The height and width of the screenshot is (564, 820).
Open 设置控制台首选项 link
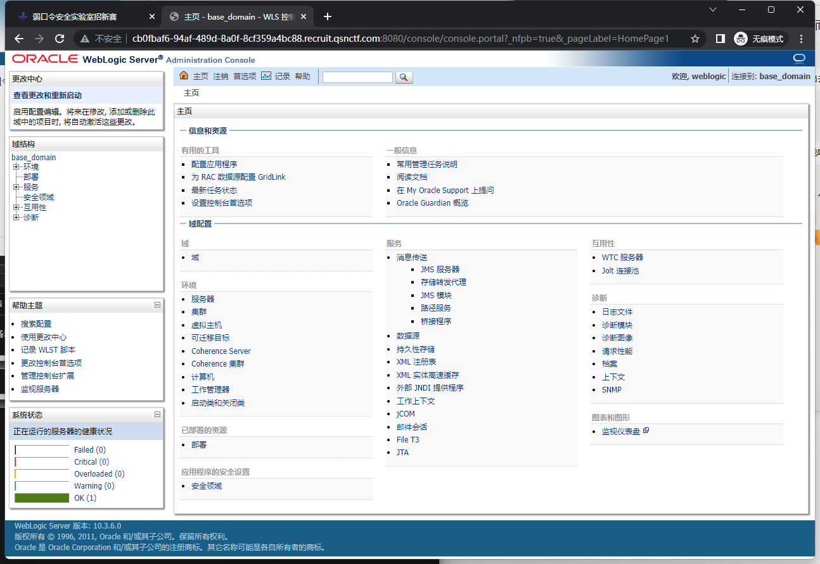(x=222, y=203)
